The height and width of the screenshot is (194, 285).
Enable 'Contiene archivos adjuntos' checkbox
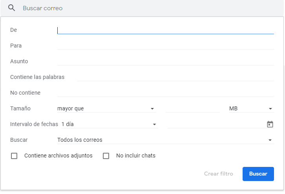(x=14, y=156)
